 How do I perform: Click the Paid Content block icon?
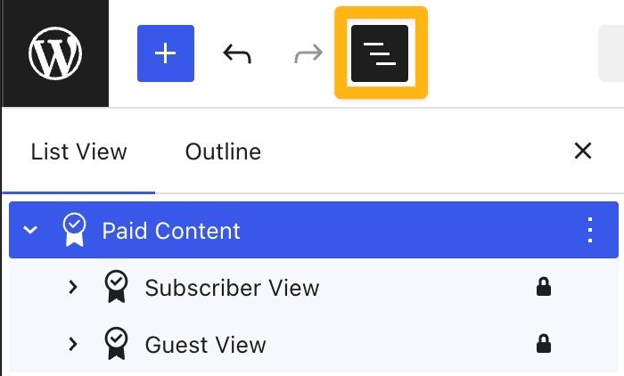[74, 230]
